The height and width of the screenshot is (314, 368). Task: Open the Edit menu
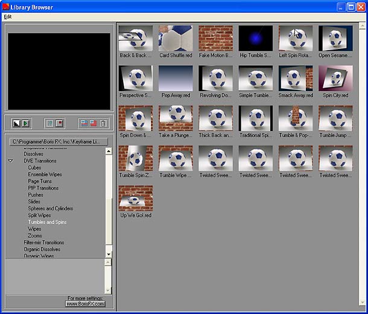coord(8,16)
